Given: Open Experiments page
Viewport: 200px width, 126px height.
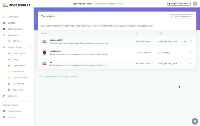Looking at the screenshot, I should point(13,35).
